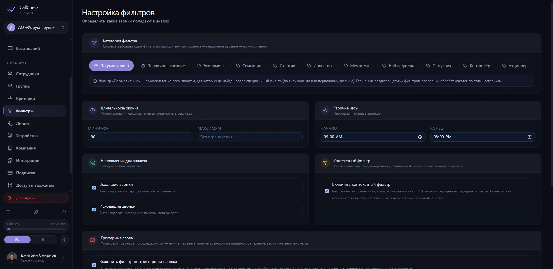Click the Линии phone icon
The image size is (553, 269).
[x=10, y=123]
